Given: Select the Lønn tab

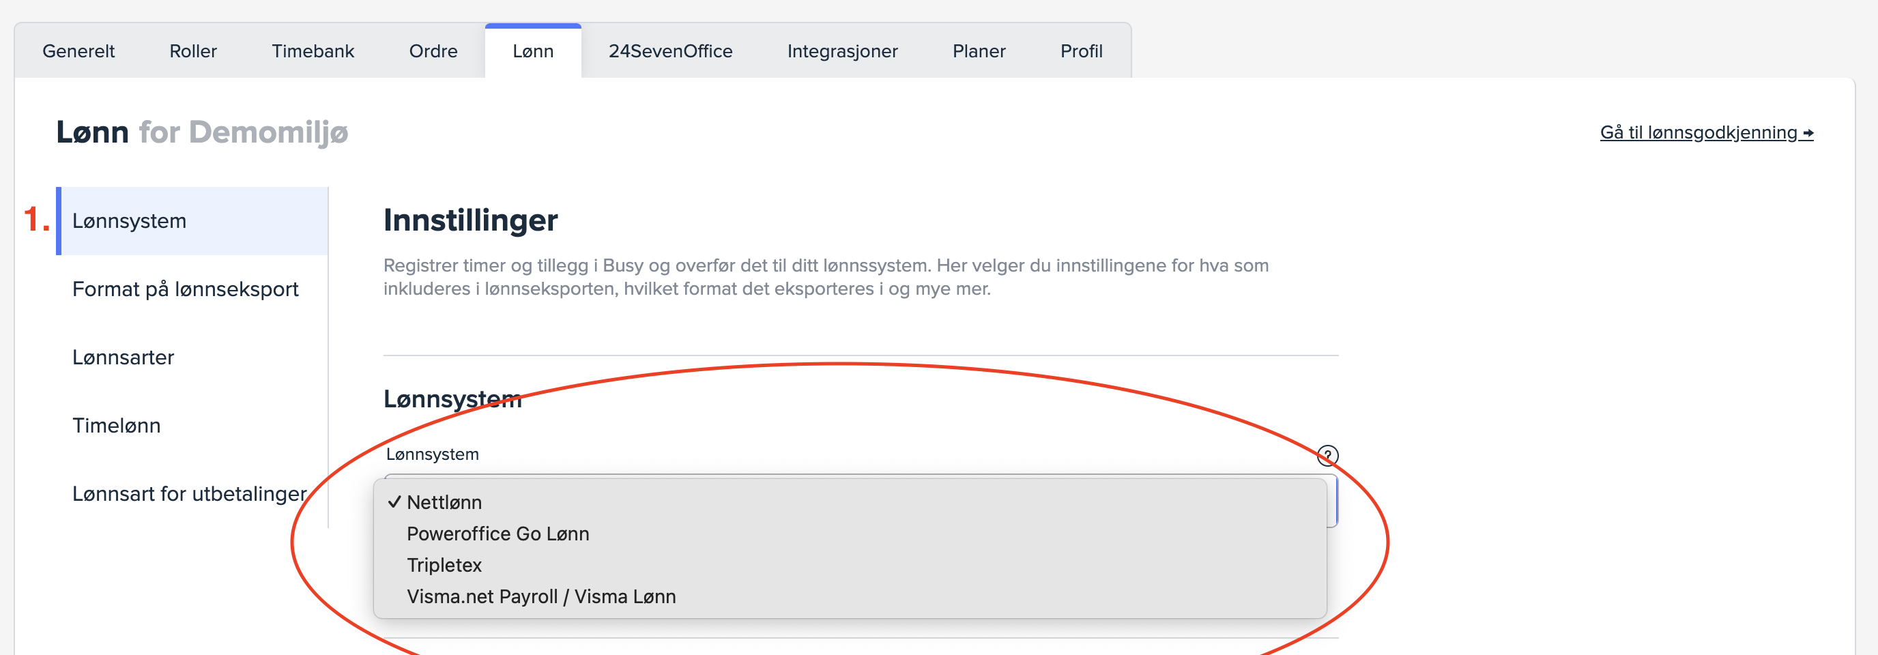Looking at the screenshot, I should 533,51.
